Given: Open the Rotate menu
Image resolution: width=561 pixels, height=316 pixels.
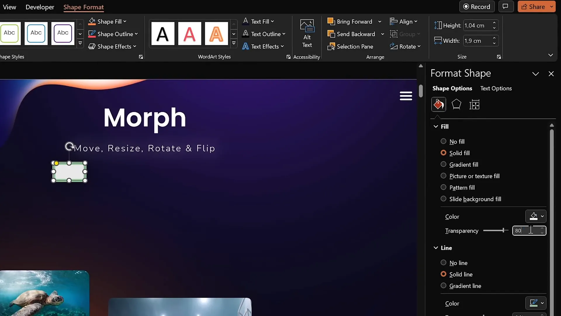Looking at the screenshot, I should pos(405,47).
